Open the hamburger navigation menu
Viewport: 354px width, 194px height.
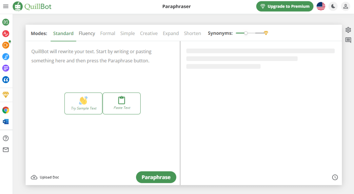(x=6, y=6)
